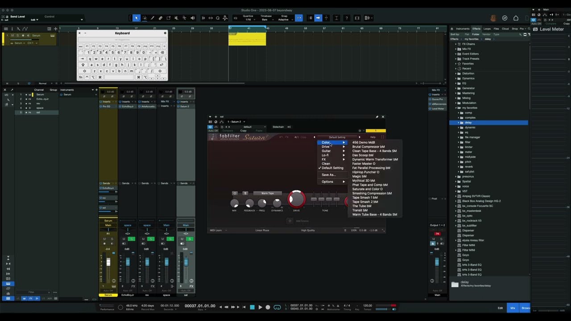Select the Eraser tool
Image resolution: width=571 pixels, height=321 pixels.
click(161, 18)
